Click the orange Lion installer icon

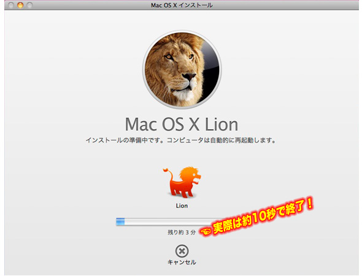tap(182, 182)
